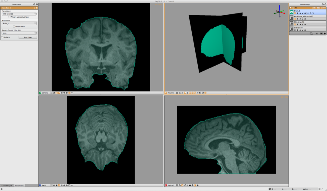Toggle visibility of the CTbrain50 layer

click(x=295, y=30)
